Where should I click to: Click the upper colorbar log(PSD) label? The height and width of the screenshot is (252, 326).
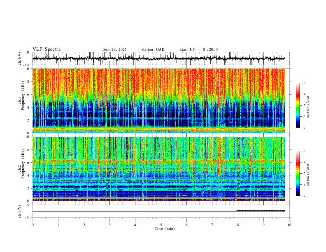[308, 107]
